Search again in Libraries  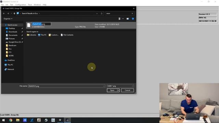[x=31, y=35]
